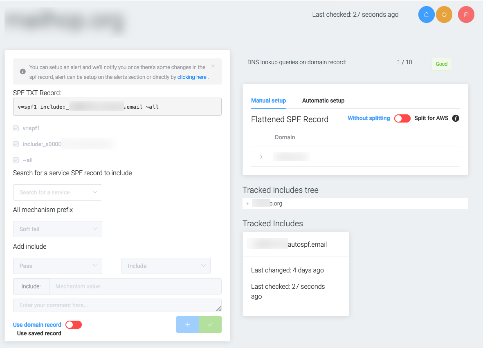Click the blue bell alert icon

(426, 15)
